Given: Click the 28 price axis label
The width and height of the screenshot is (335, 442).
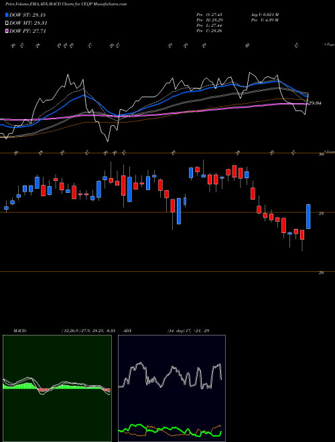Looking at the screenshot, I should 321,214.
